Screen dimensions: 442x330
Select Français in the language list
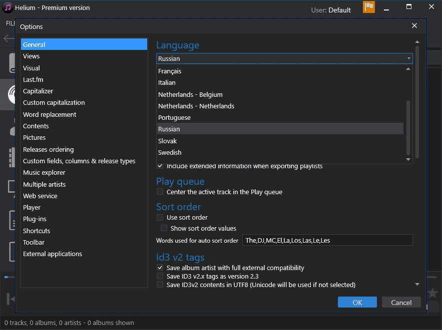pos(280,71)
